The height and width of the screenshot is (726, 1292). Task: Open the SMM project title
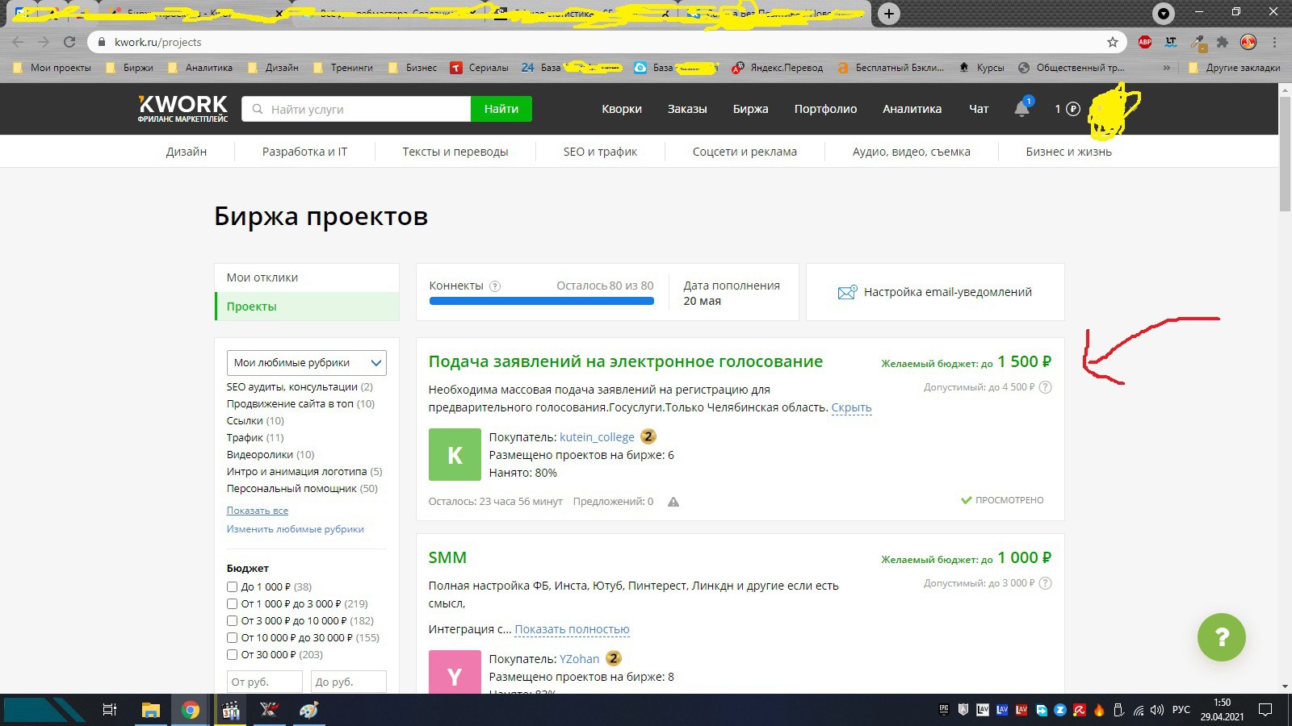(x=447, y=558)
